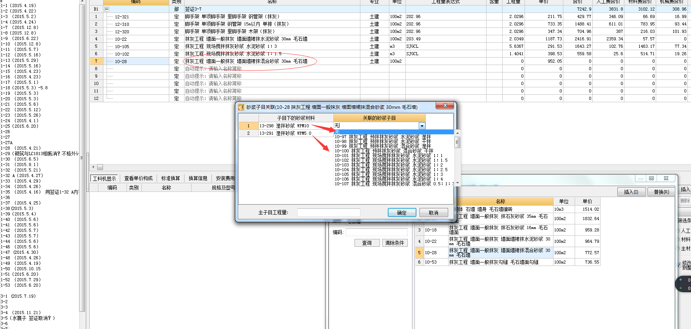Cancel the dialog with the 取消 button
The image size is (691, 329).
coord(434,213)
